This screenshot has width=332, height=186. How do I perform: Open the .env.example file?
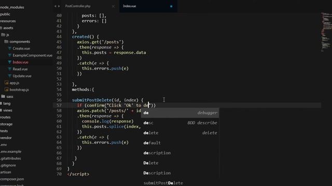[10, 151]
